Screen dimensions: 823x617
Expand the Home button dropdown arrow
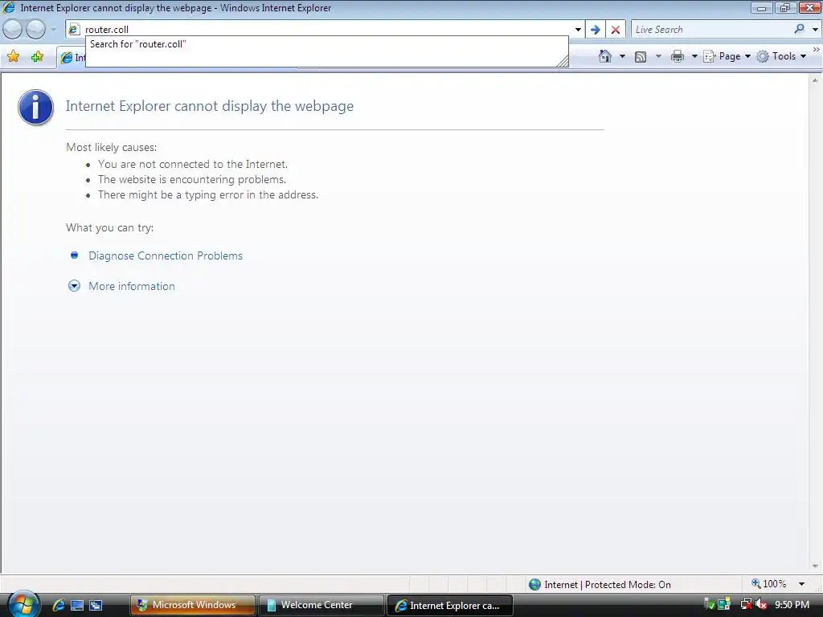(x=623, y=56)
